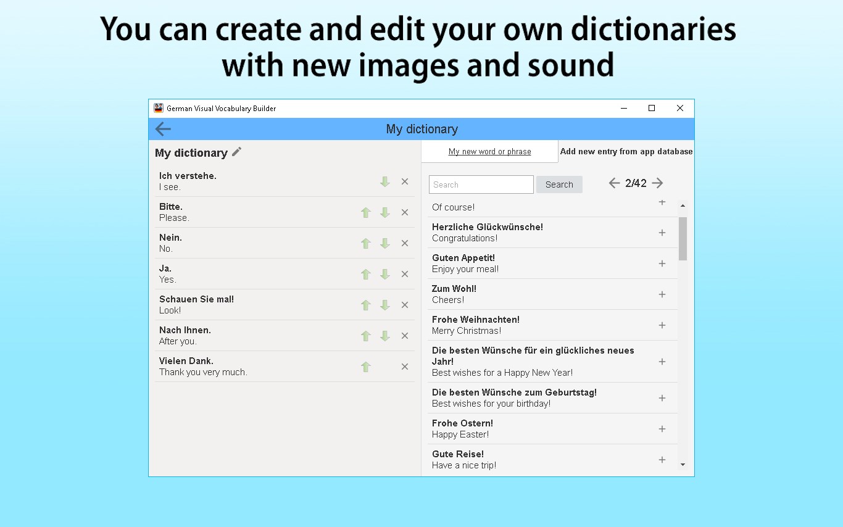The image size is (843, 527).
Task: Add 'Of course!' to dictionary
Action: tap(662, 202)
